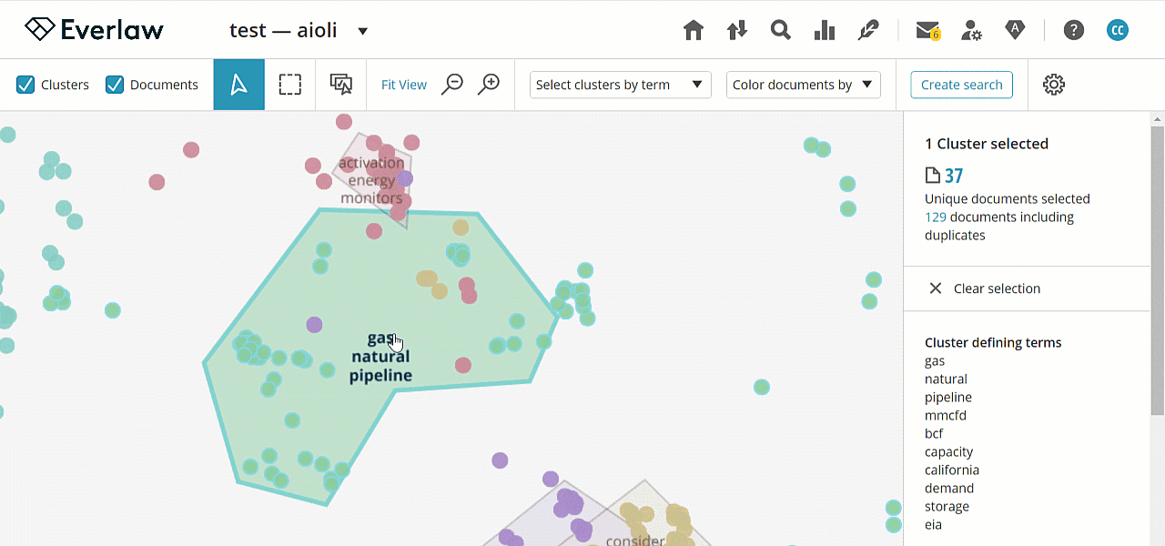This screenshot has height=546, width=1165.
Task: Open the message center envelope icon
Action: (927, 30)
